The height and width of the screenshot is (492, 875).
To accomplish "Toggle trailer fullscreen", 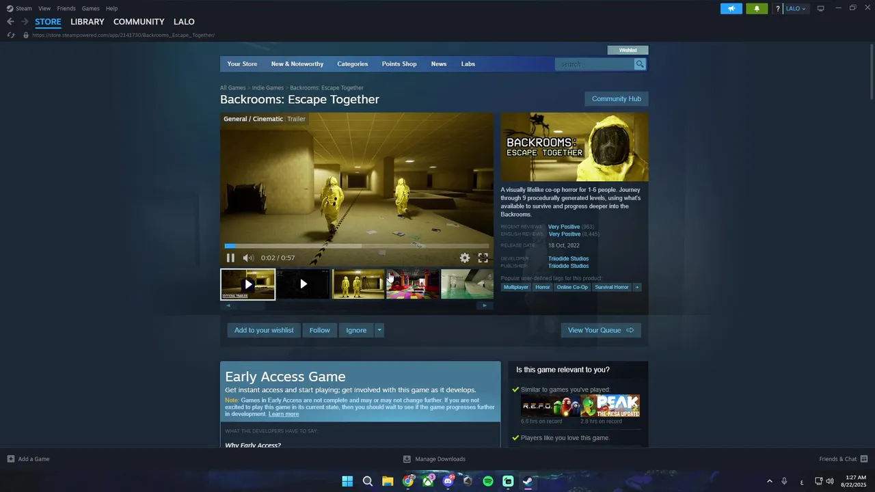I will pyautogui.click(x=483, y=258).
